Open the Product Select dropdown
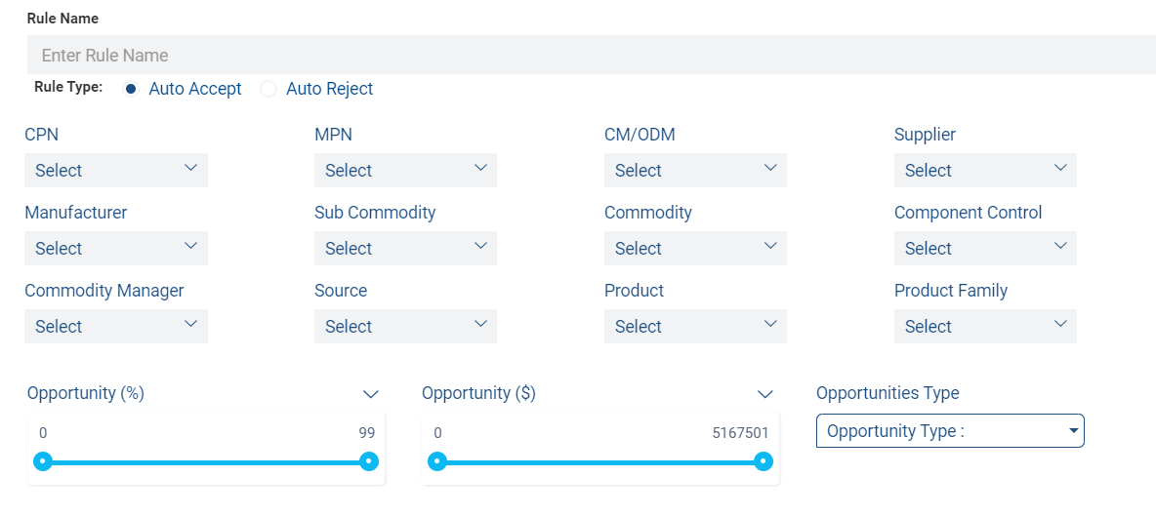Viewport: 1156px width, 517px height. tap(695, 326)
